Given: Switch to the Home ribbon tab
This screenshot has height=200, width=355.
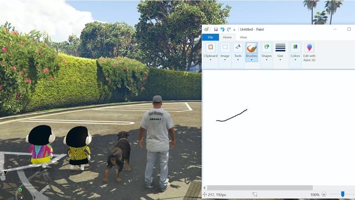Looking at the screenshot, I should pyautogui.click(x=227, y=37).
